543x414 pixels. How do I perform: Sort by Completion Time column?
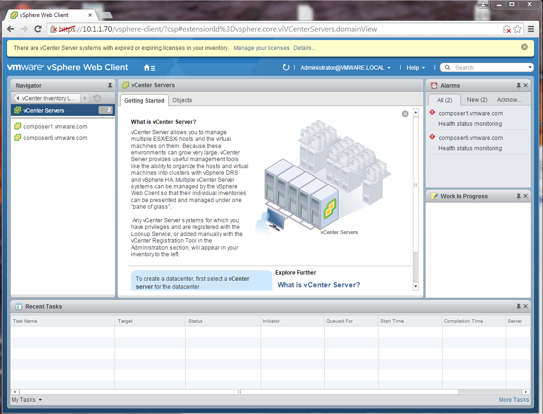click(x=474, y=321)
